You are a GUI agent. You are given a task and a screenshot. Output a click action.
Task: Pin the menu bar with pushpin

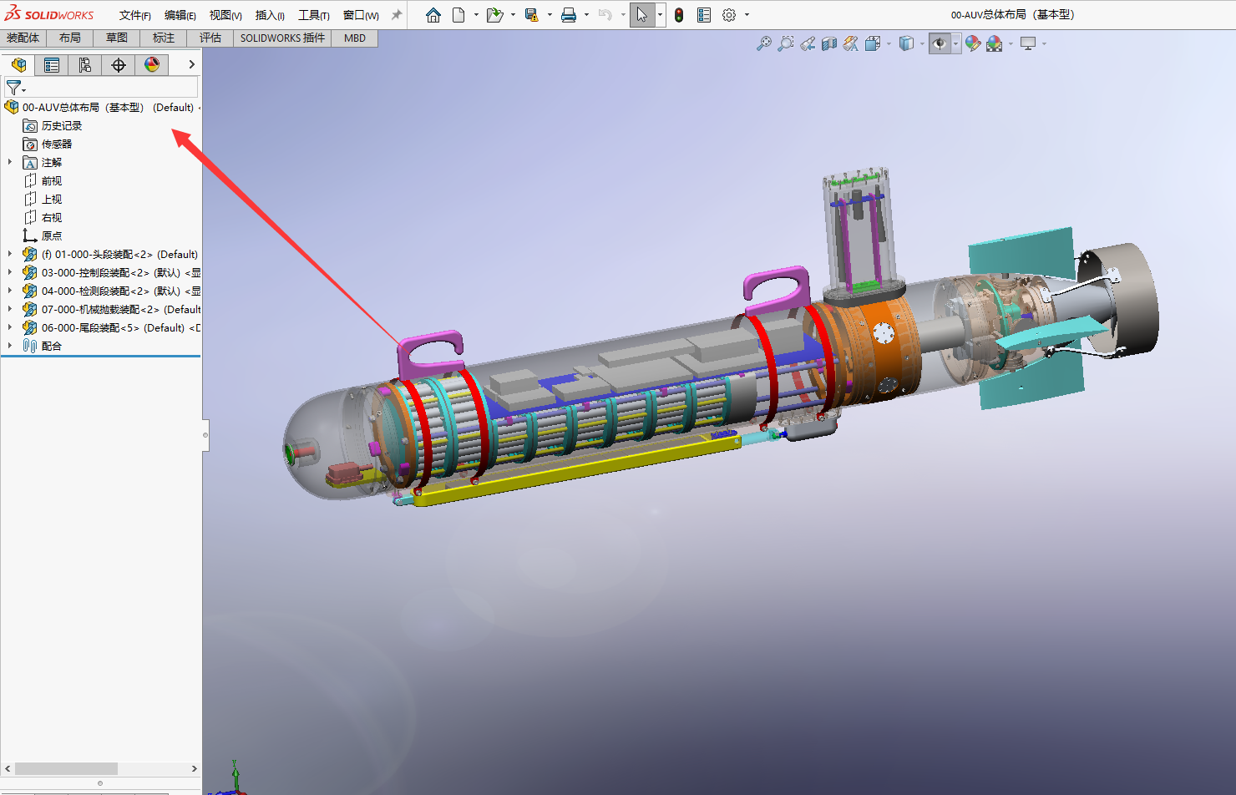coord(397,15)
